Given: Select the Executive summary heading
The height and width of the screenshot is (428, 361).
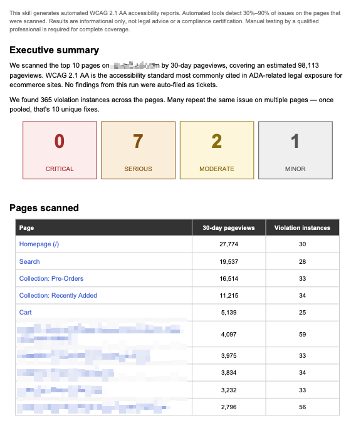Looking at the screenshot, I should tap(54, 50).
